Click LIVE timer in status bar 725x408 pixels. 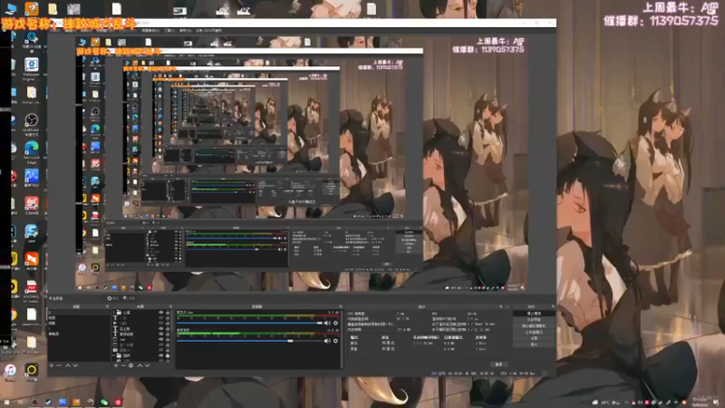(447, 374)
